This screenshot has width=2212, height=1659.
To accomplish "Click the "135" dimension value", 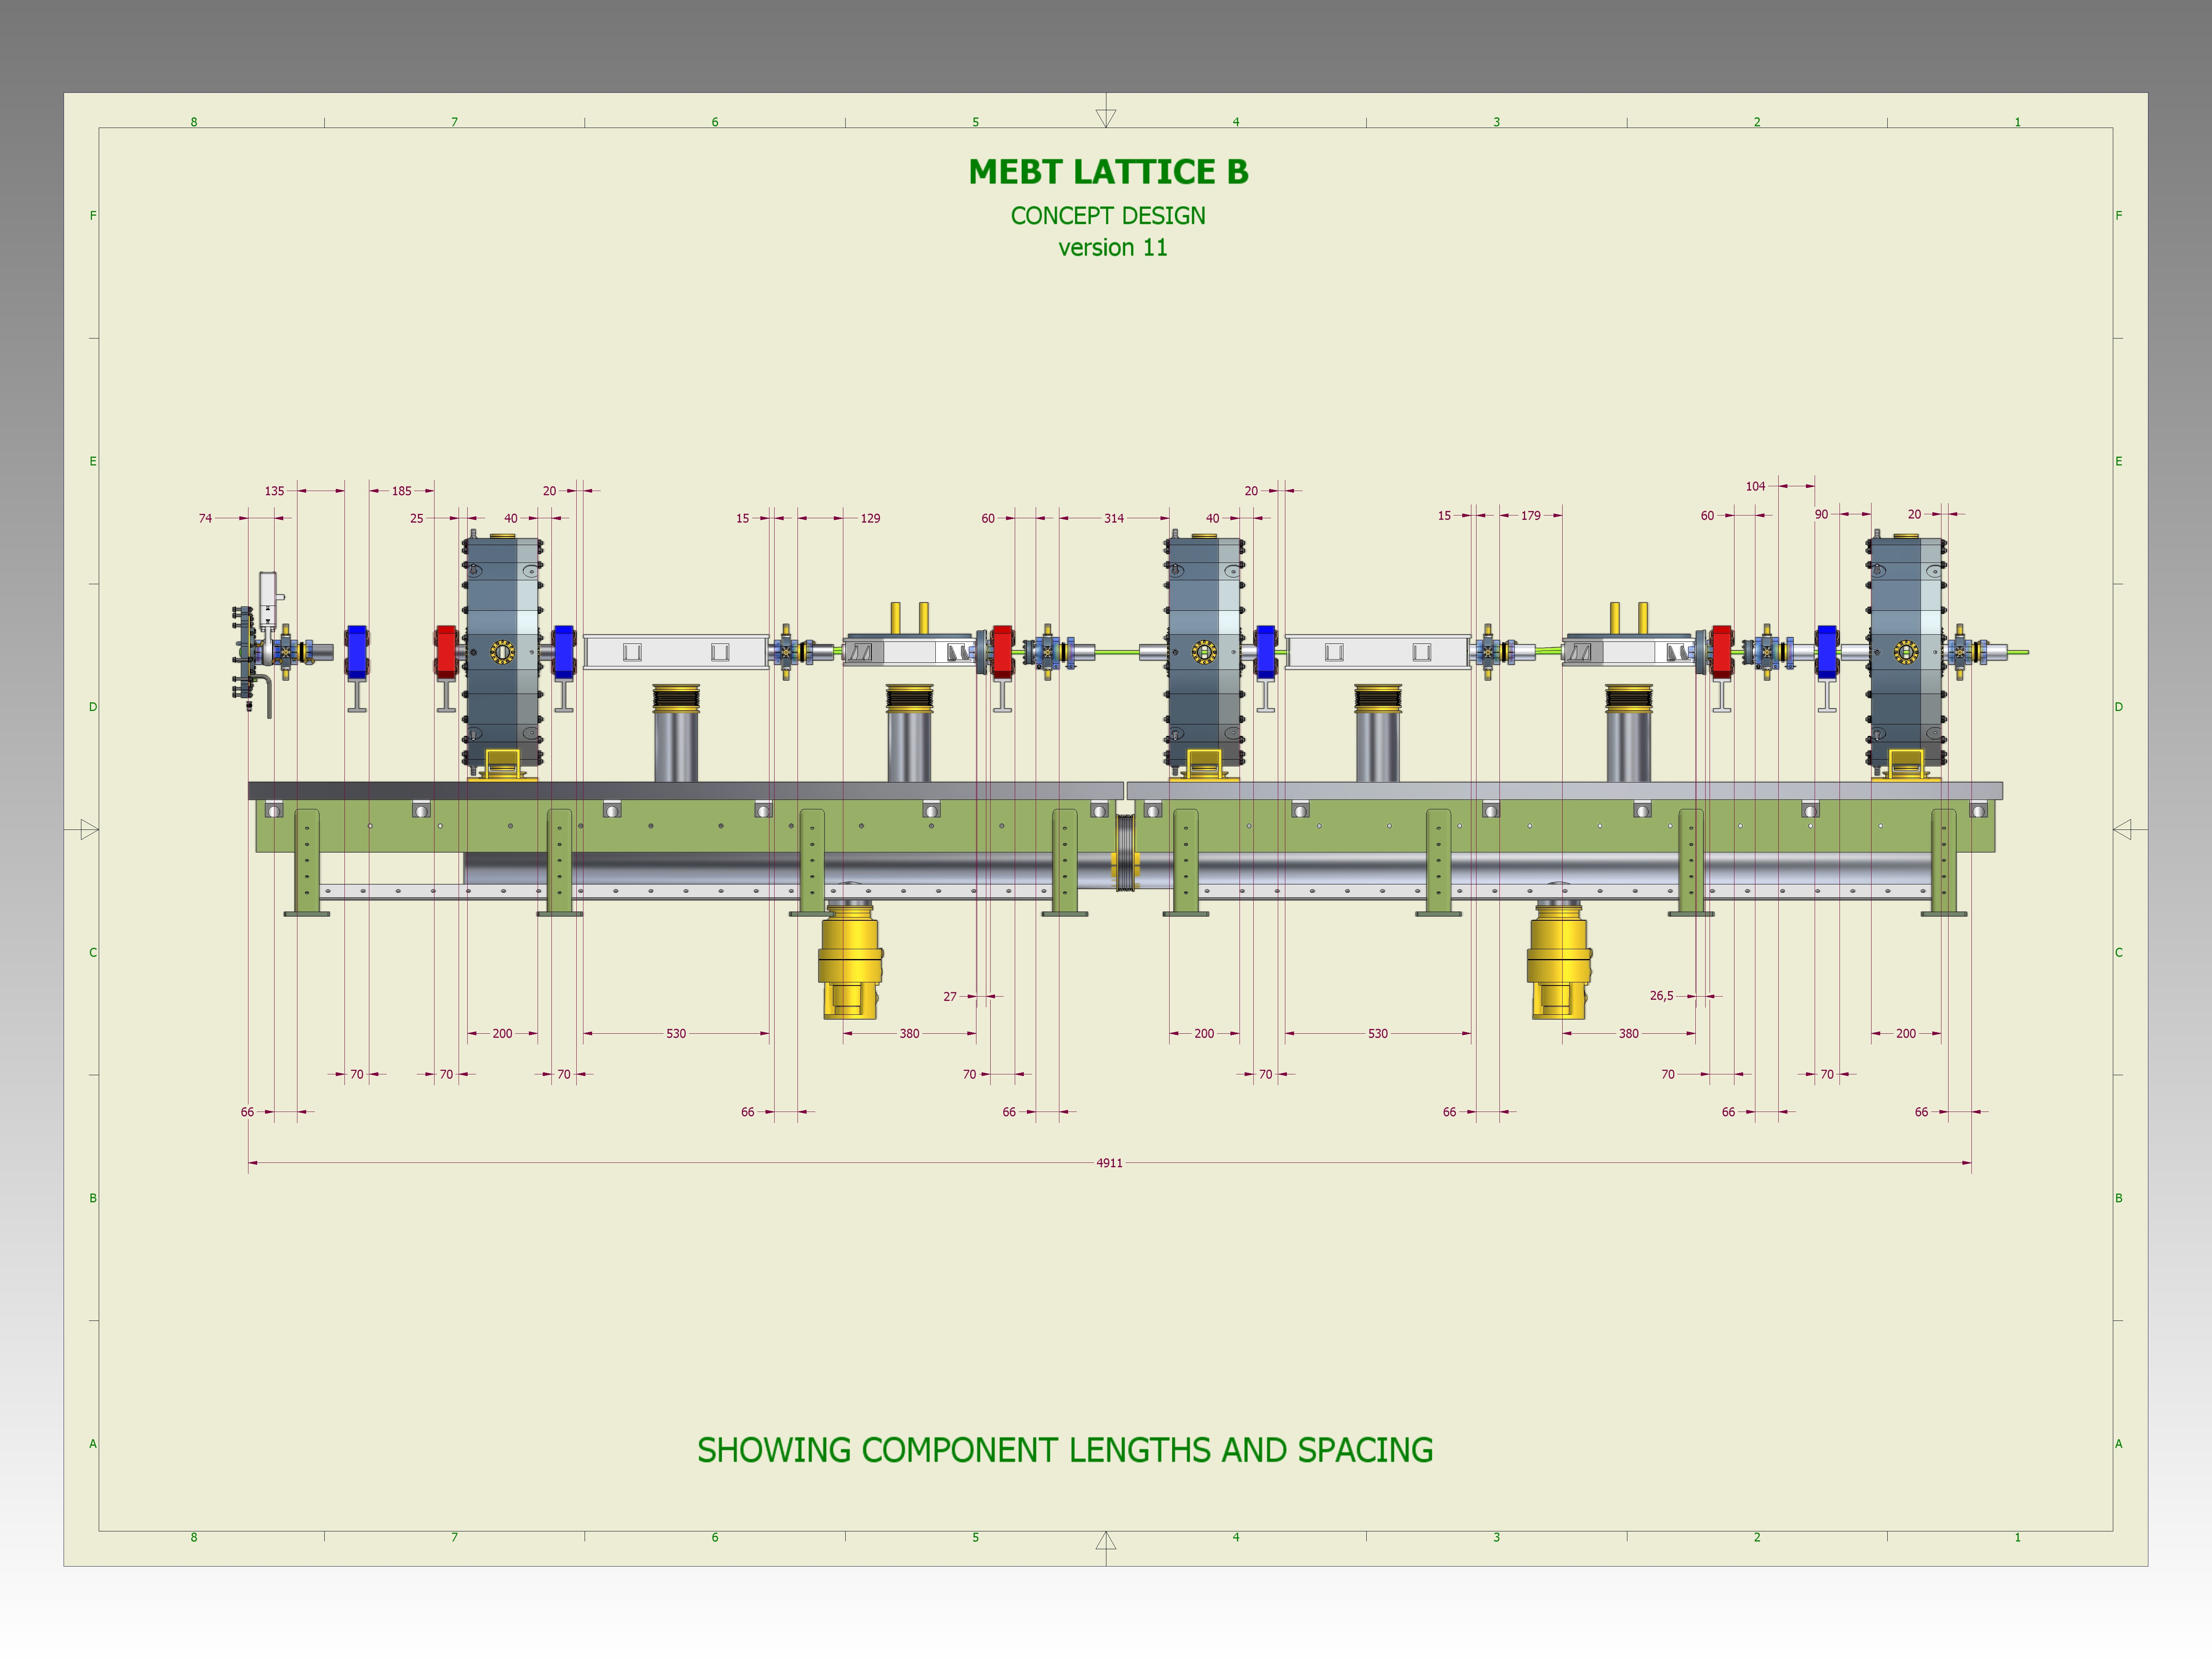I will click(274, 491).
